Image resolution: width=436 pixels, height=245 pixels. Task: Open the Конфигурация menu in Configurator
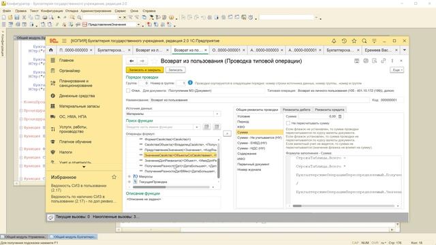point(52,11)
